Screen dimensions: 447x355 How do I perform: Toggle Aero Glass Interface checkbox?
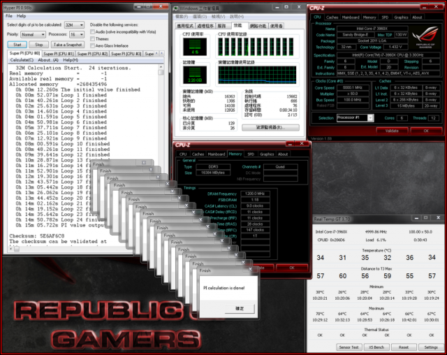click(x=93, y=45)
